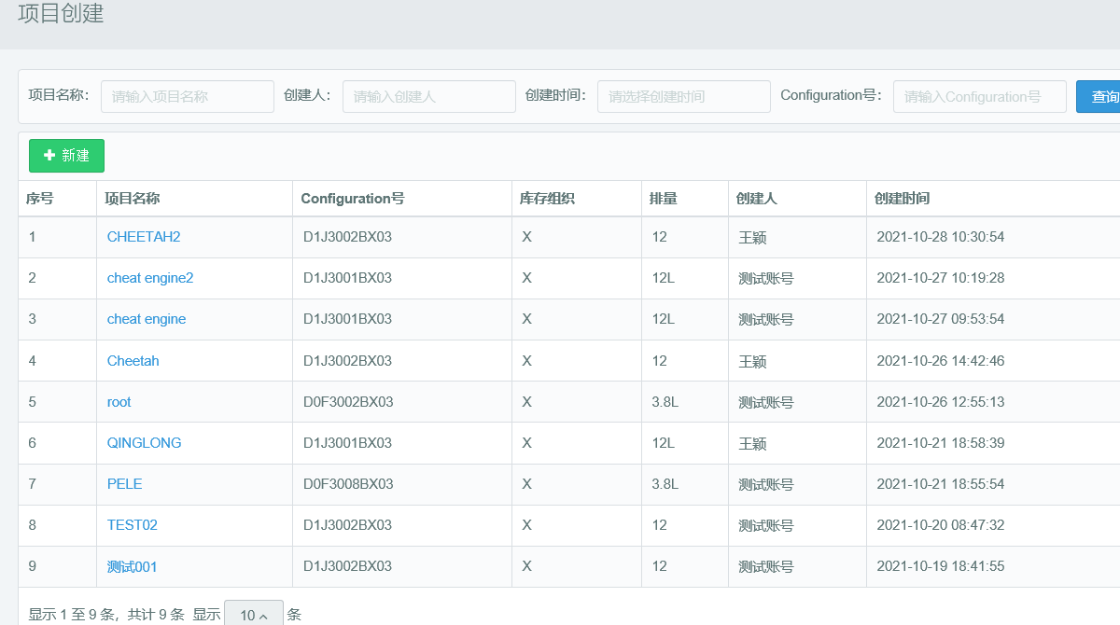Click timestamp 2021-10-27 10:19:28
The width and height of the screenshot is (1120, 625).
[x=941, y=278]
